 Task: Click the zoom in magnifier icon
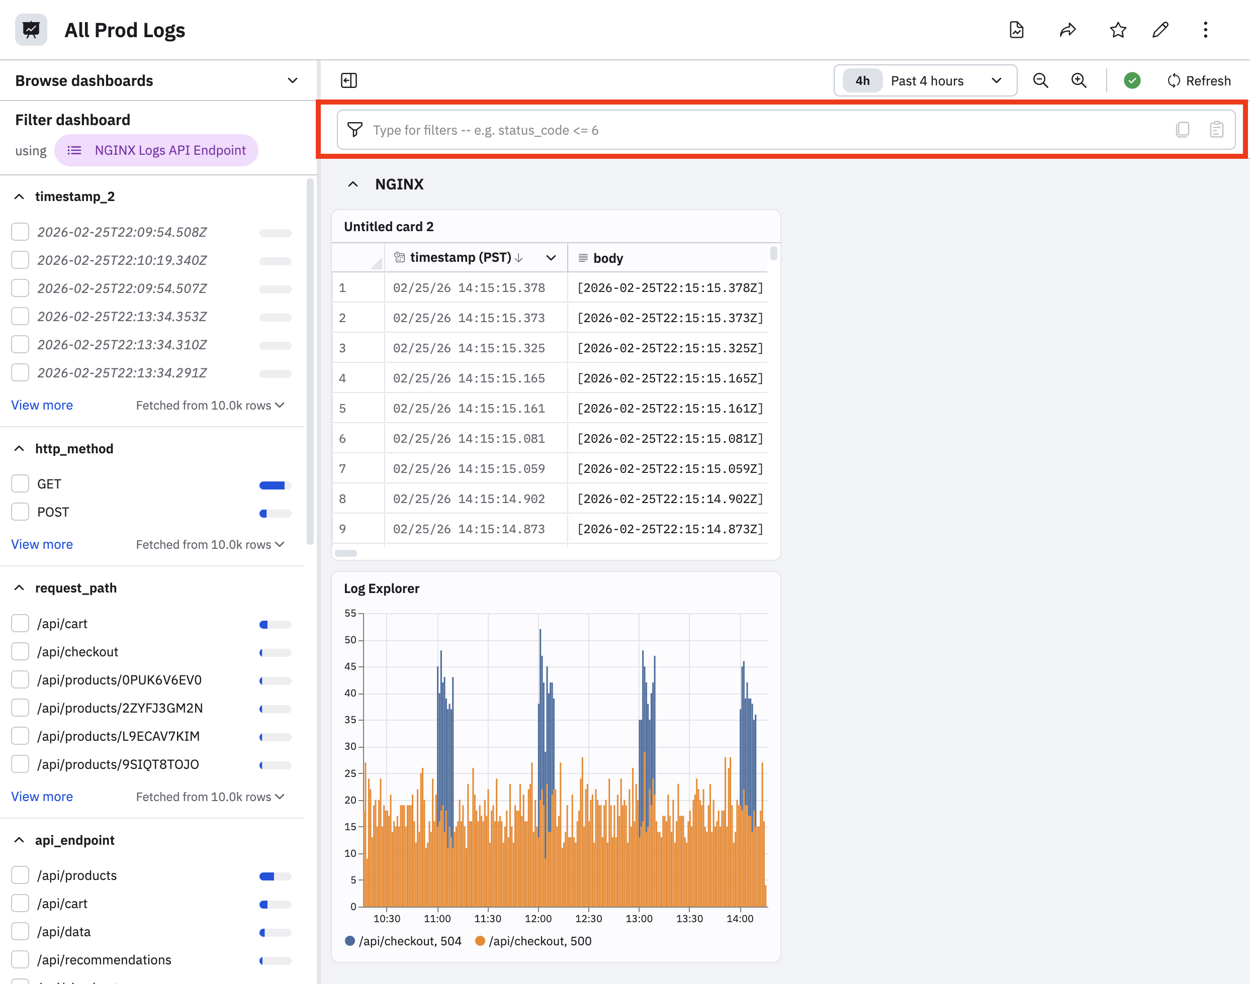[1078, 80]
